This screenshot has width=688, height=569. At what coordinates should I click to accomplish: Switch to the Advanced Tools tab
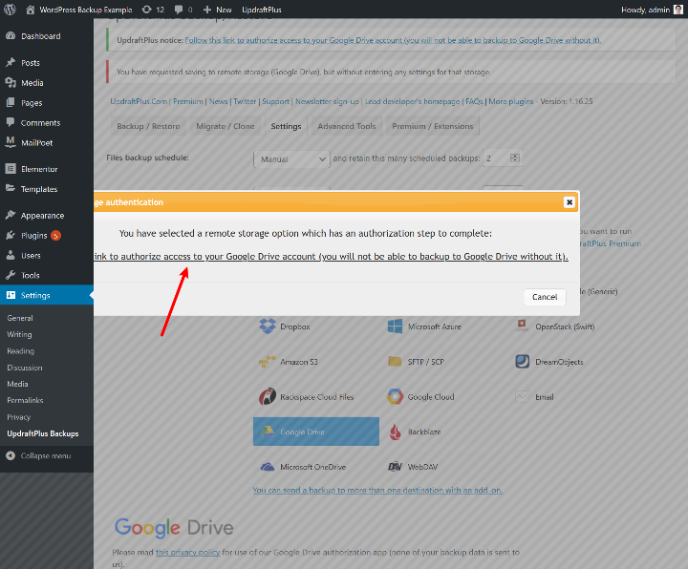[347, 126]
